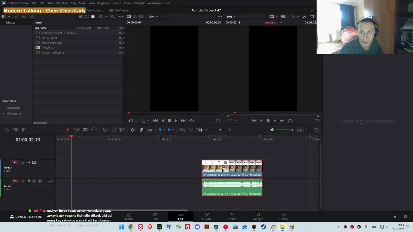Disable the Video 1 track display

(x=34, y=162)
